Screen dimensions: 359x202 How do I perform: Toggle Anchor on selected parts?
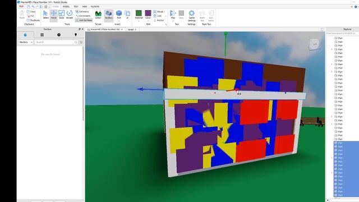pyautogui.click(x=159, y=20)
